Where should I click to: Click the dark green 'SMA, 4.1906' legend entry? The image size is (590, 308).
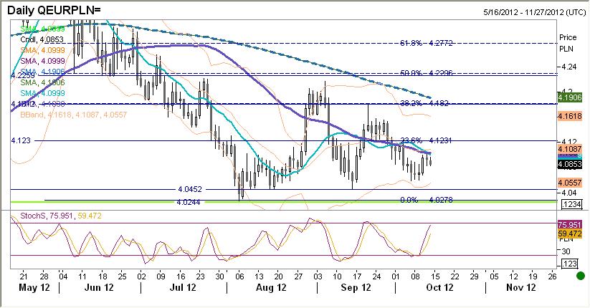point(42,82)
